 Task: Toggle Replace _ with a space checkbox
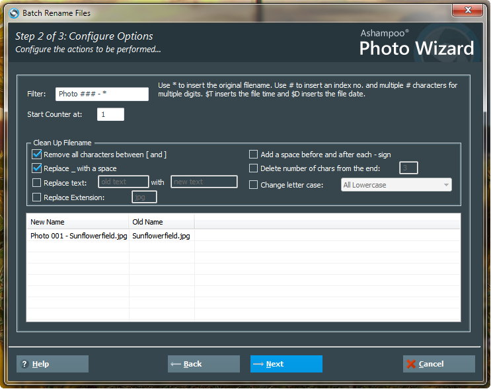click(x=37, y=168)
